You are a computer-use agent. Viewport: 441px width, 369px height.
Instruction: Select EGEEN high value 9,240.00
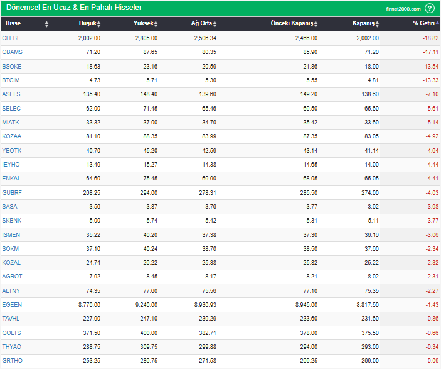[x=146, y=305]
